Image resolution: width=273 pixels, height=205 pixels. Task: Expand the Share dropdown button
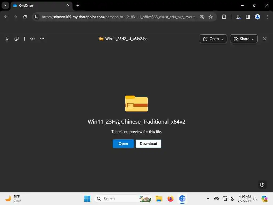tap(244, 39)
